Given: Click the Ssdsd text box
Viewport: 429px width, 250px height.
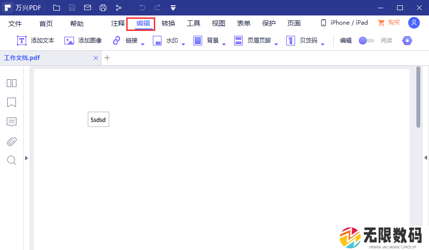Looking at the screenshot, I should tap(99, 119).
